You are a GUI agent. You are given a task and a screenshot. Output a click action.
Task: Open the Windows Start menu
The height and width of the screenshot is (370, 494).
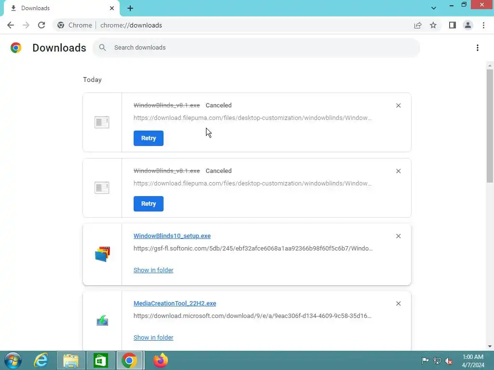pyautogui.click(x=13, y=360)
